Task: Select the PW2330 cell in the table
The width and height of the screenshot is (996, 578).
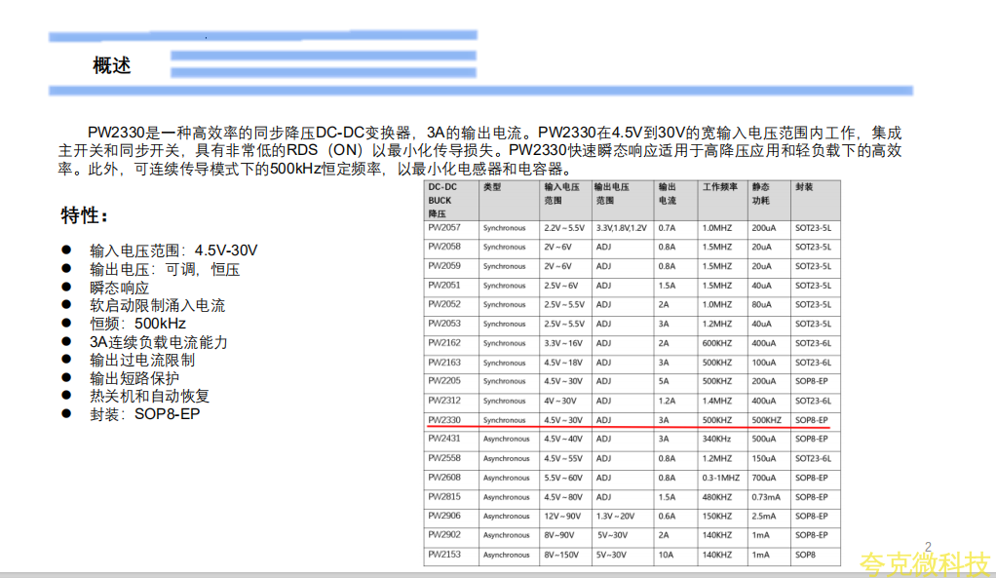Action: click(444, 420)
